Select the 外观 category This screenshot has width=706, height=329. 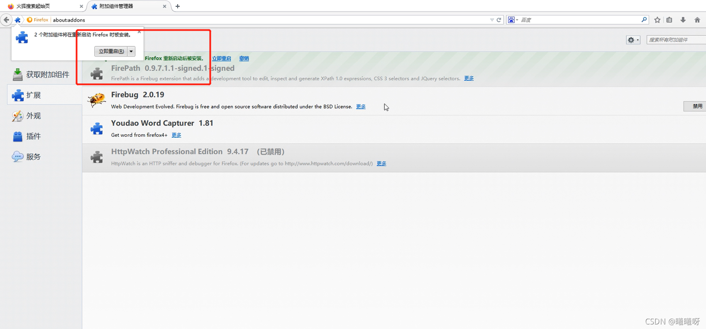44,116
